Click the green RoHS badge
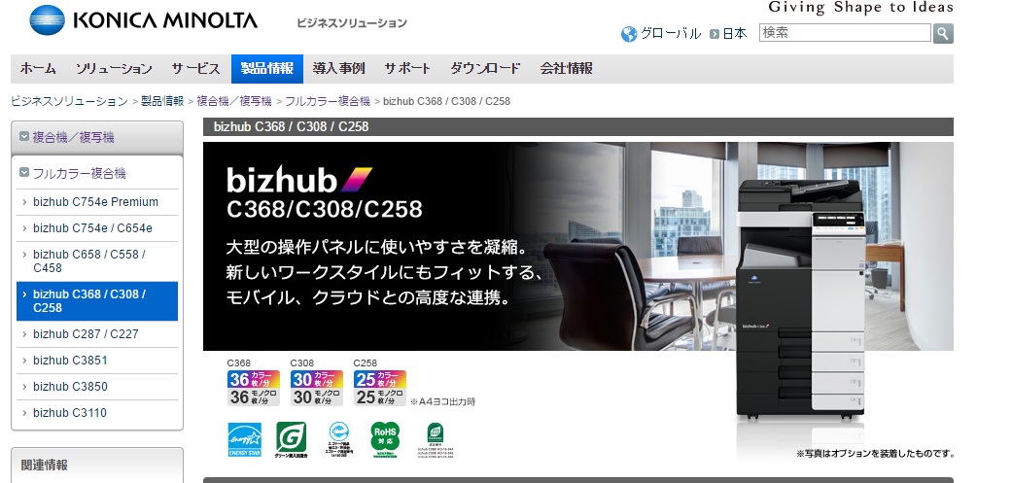Screen dimensions: 1012x483 pyautogui.click(x=385, y=440)
